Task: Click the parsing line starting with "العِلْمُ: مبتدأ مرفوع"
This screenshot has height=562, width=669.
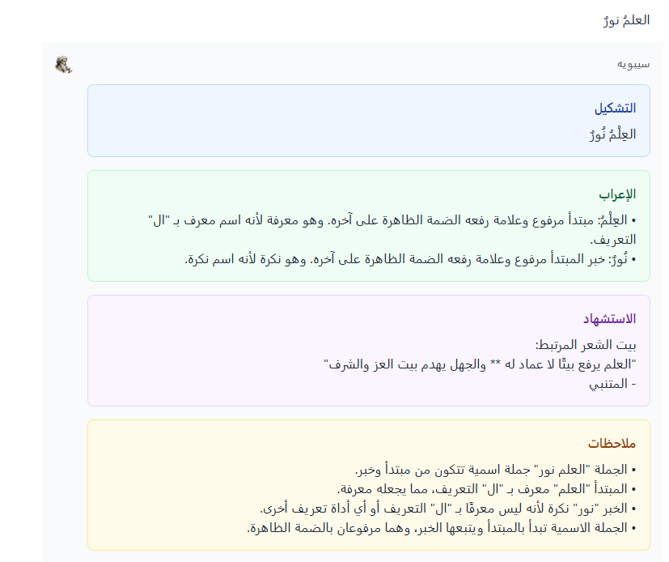Action: [392, 230]
